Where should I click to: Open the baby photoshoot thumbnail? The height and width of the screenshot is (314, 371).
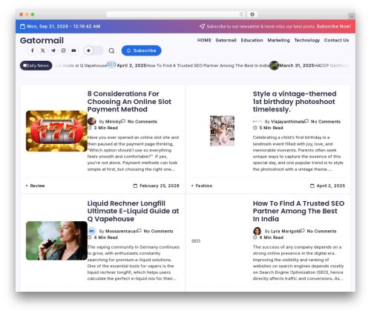point(222,131)
